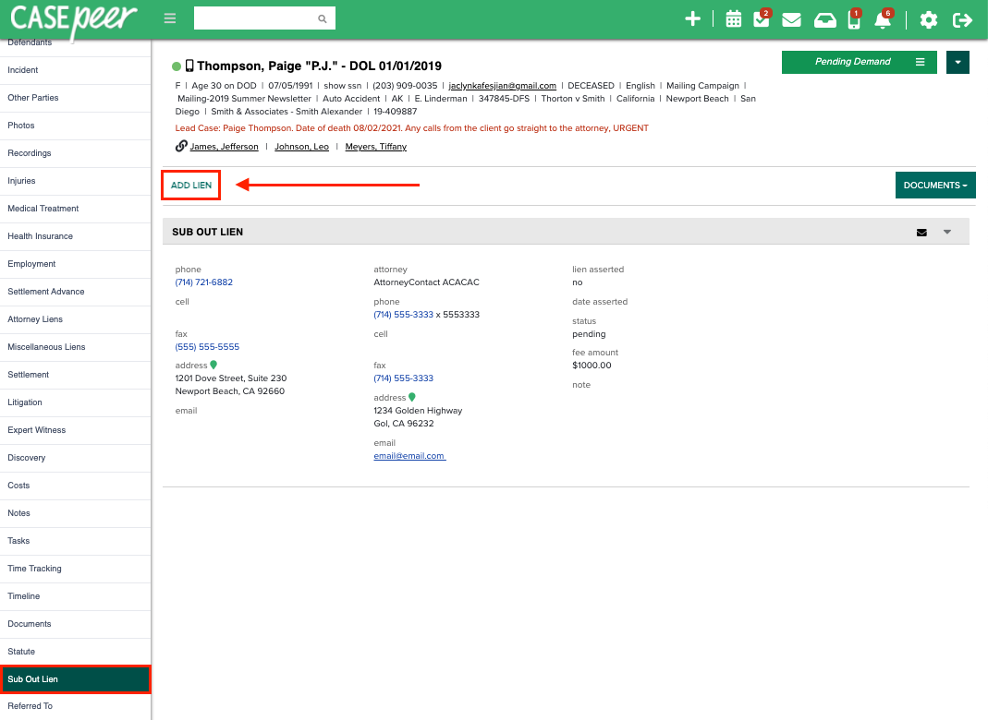The height and width of the screenshot is (720, 988).
Task: Open the envelope mail icon in the header
Action: 791,18
